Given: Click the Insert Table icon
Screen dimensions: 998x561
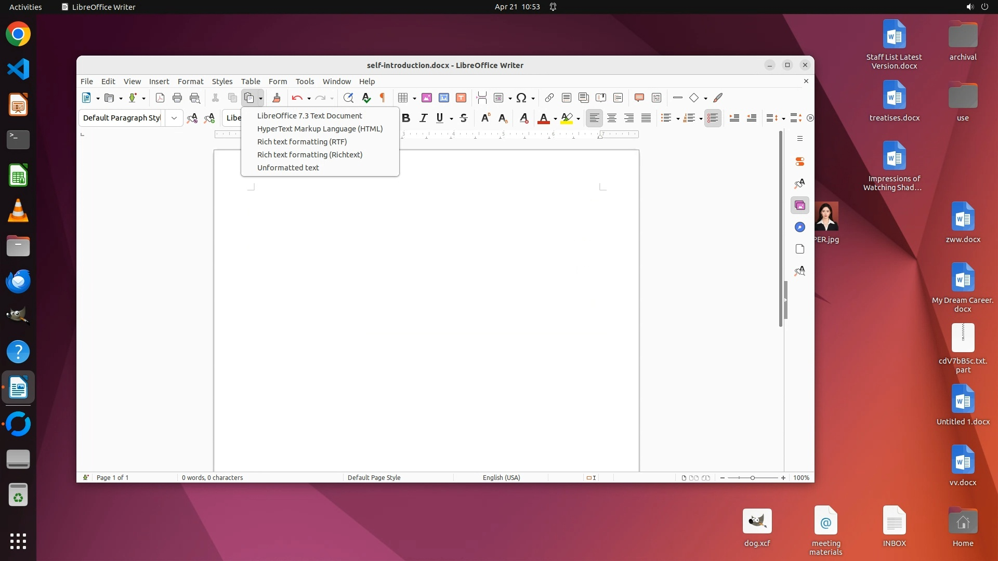Looking at the screenshot, I should point(402,98).
